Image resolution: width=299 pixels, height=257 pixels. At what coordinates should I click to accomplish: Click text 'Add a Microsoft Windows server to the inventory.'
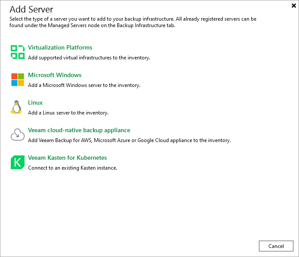[84, 85]
